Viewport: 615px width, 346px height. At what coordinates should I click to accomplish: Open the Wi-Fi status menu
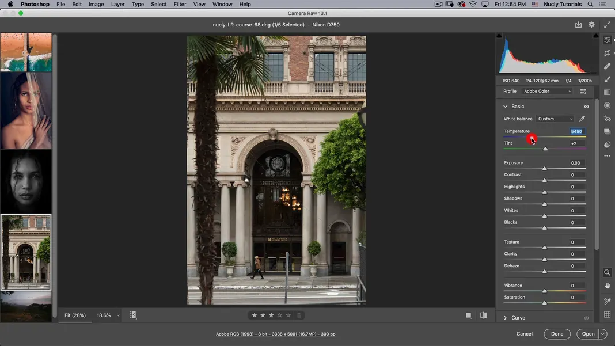click(x=473, y=4)
